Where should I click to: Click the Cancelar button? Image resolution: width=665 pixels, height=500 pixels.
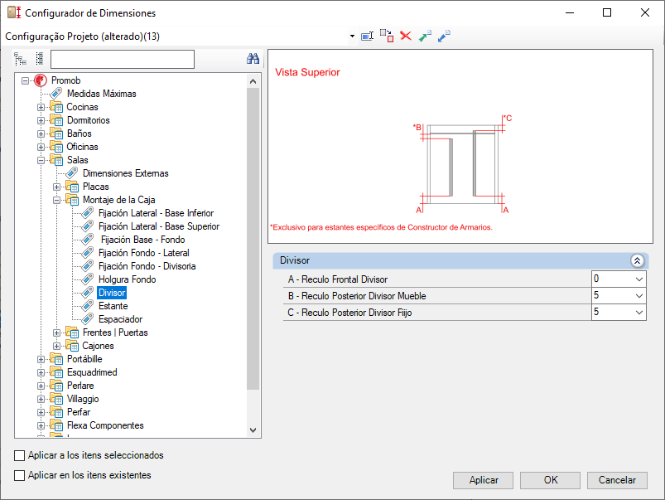pyautogui.click(x=617, y=480)
